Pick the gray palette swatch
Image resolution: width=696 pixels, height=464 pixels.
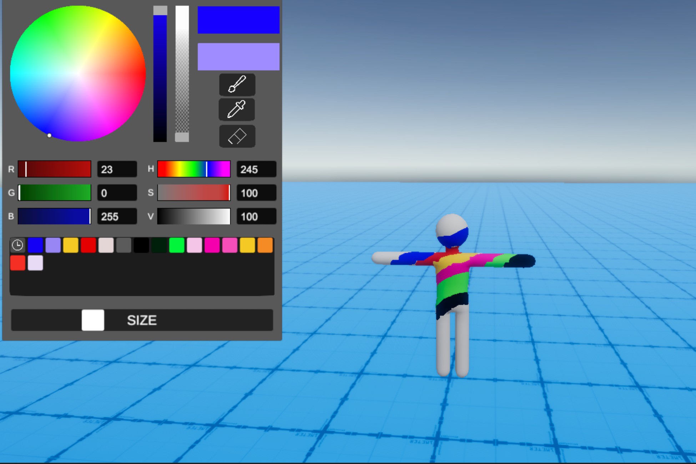pyautogui.click(x=124, y=245)
